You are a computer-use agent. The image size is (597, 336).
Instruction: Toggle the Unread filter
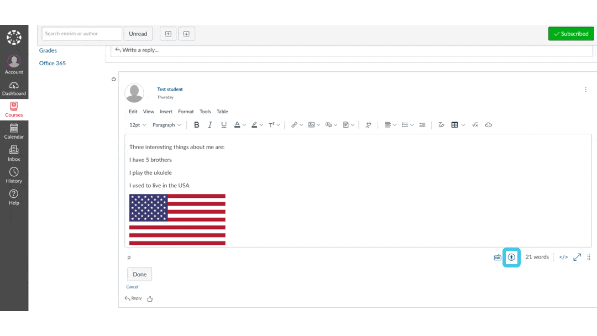coord(138,33)
